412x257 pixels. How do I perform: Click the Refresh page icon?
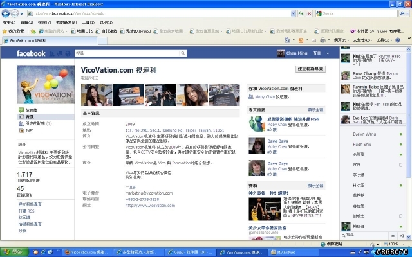click(x=301, y=13)
